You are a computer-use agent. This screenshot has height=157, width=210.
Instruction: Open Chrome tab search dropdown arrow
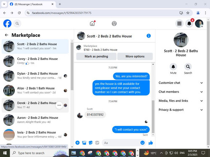[x=4, y=4]
